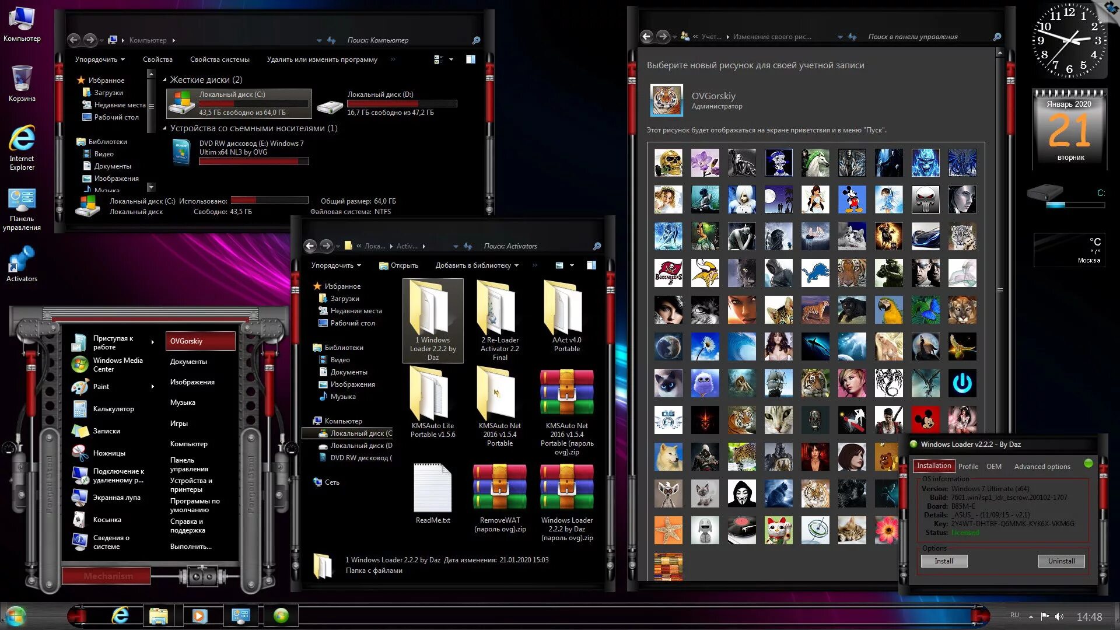The height and width of the screenshot is (630, 1120).
Task: Select Локальный диск (C in Activators sidebar
Action: tap(355, 433)
